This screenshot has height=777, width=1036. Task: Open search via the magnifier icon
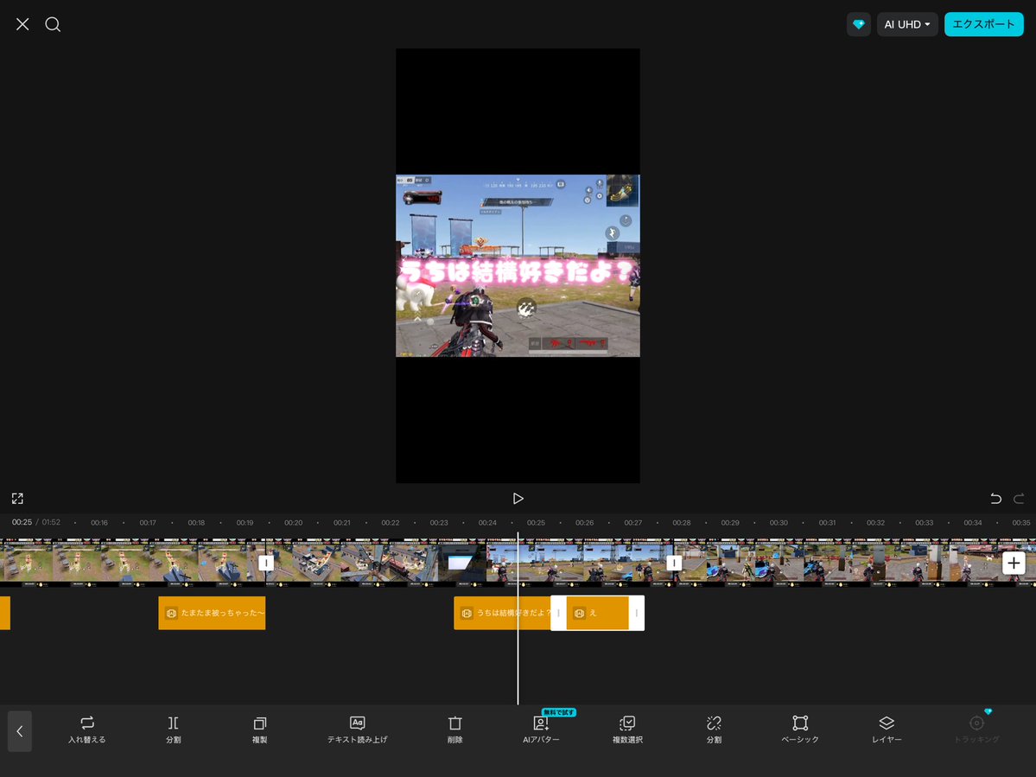click(x=53, y=24)
